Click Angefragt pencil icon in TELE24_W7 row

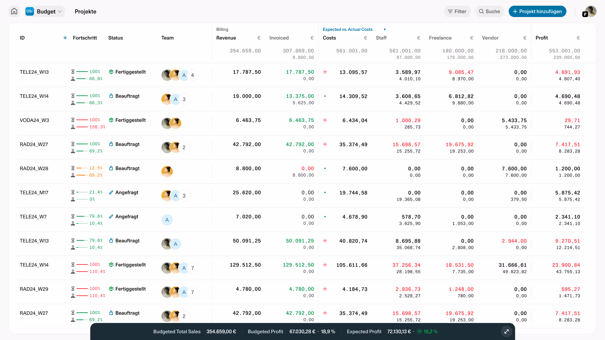tap(111, 216)
